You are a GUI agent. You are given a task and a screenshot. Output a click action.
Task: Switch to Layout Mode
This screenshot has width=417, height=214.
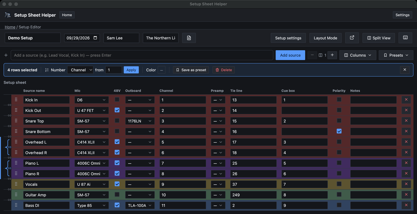click(325, 38)
